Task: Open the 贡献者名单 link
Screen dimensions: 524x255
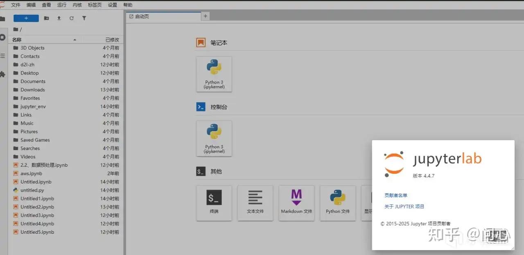Action: click(x=395, y=195)
